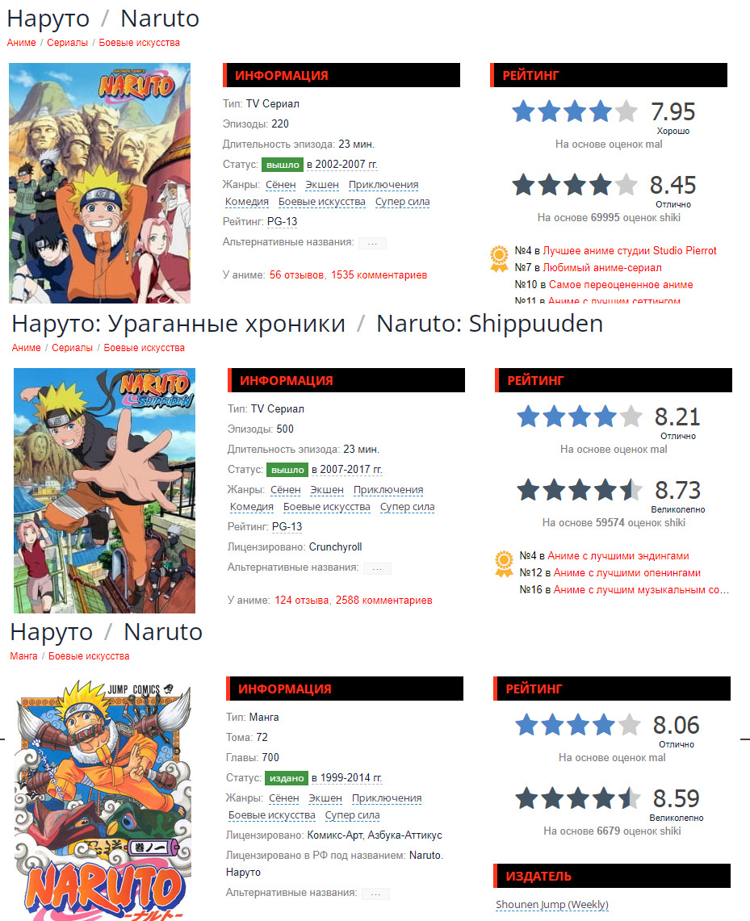The width and height of the screenshot is (750, 921).
Task: Click the blue mal star rating for Naruto anime
Action: 574,111
